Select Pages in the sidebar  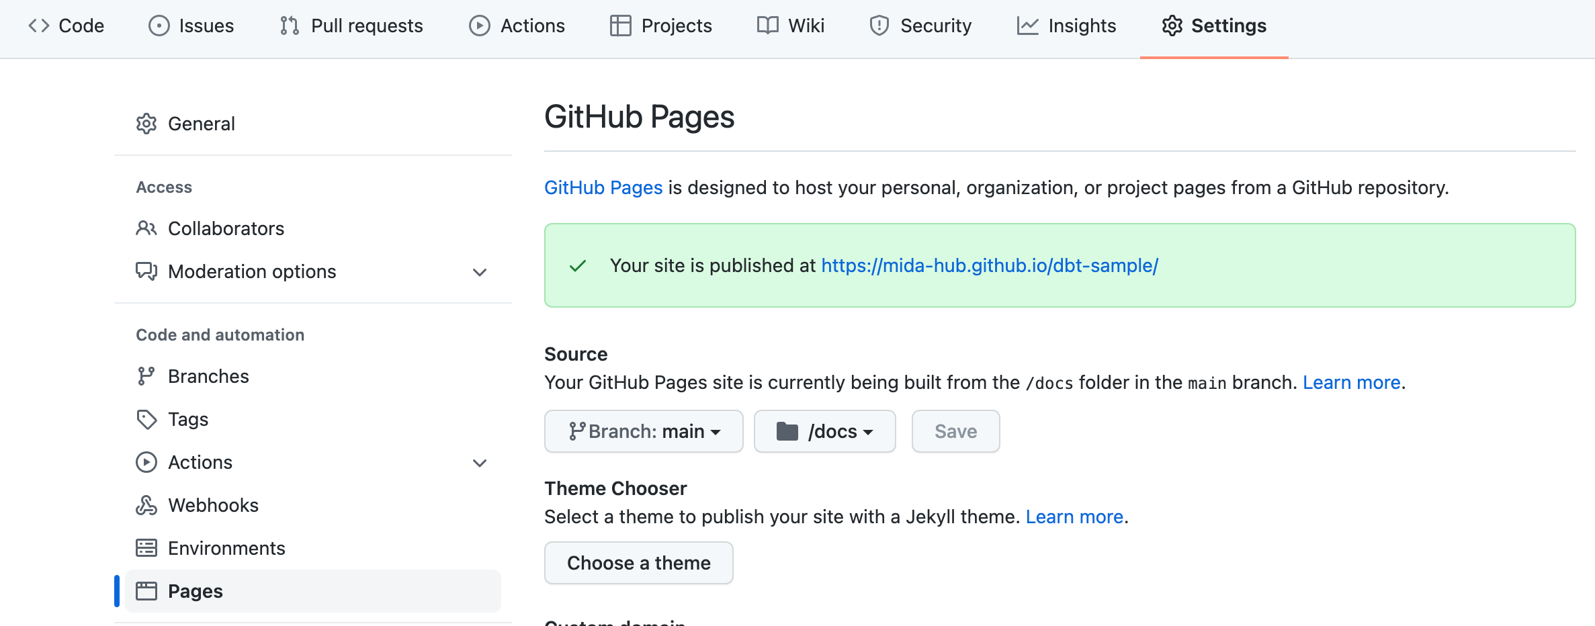pos(313,591)
